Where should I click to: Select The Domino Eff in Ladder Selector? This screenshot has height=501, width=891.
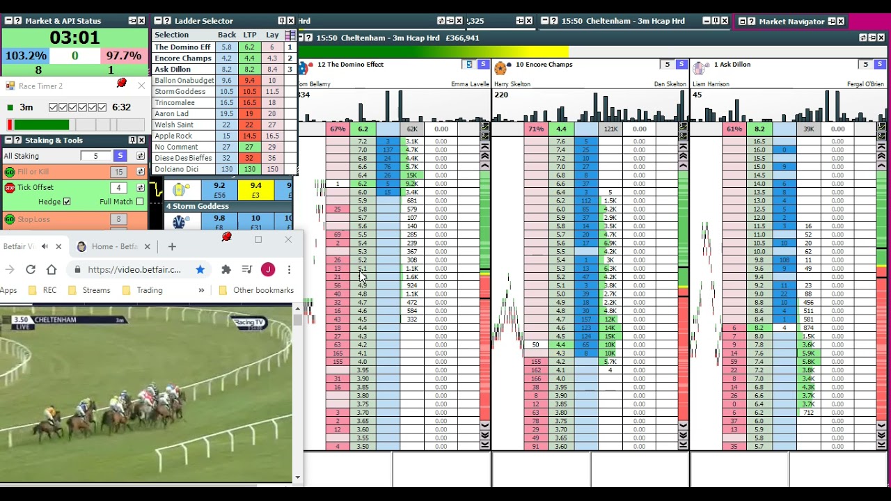[x=182, y=47]
